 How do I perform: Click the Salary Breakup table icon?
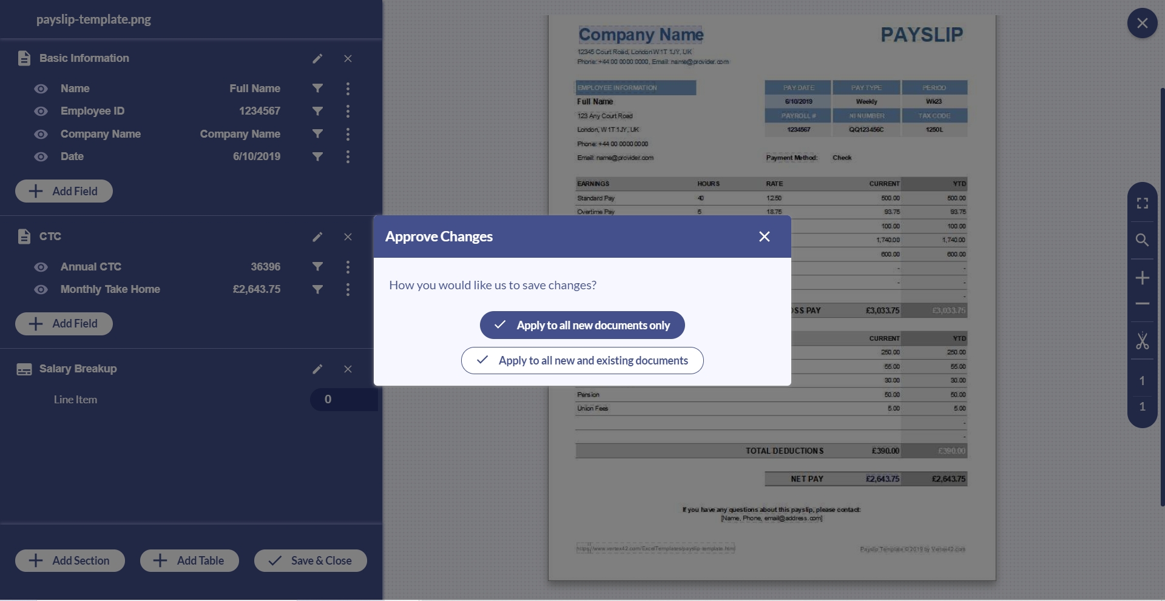pos(24,369)
